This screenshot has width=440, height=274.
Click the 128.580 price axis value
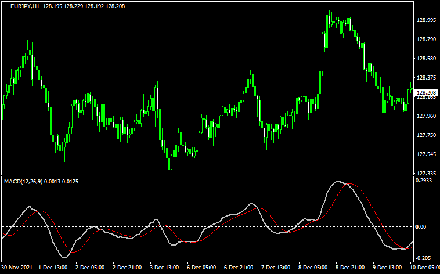pos(427,59)
